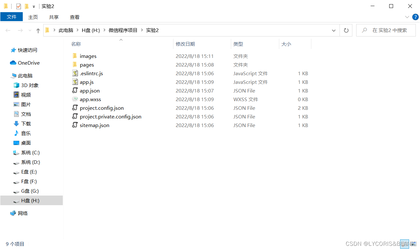
Task: Click the app.wxss WeChat file icon
Action: [75, 99]
